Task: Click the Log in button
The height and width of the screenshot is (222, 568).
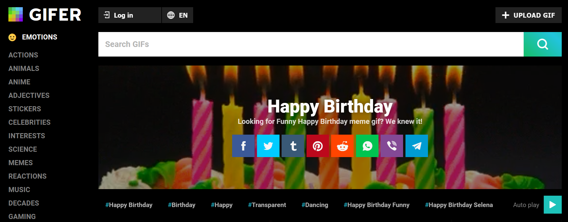Action: pos(130,15)
